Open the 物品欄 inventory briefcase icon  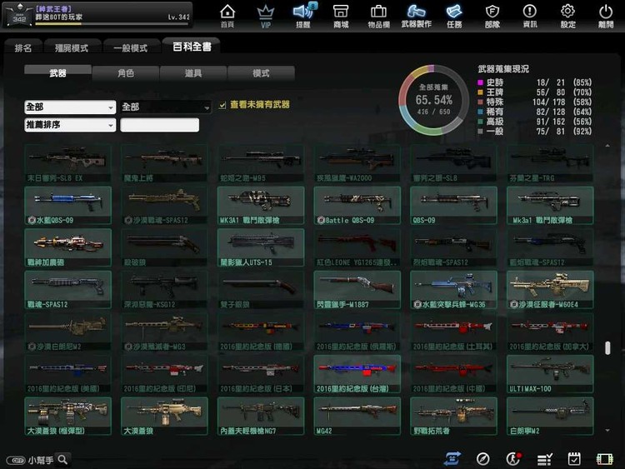(378, 15)
